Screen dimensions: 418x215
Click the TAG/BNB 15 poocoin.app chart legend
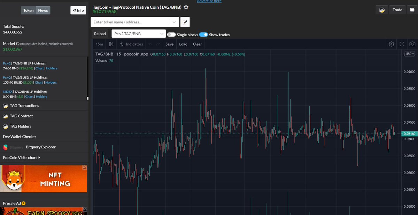point(122,54)
